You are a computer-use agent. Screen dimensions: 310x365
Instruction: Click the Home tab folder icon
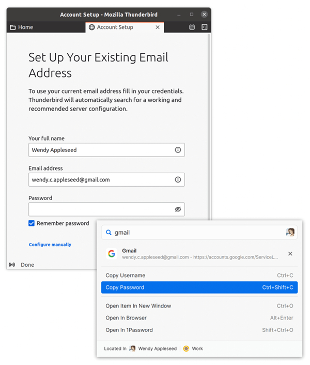[13, 27]
